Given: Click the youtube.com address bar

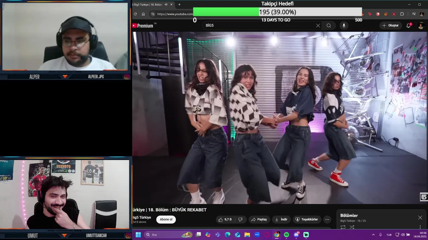Looking at the screenshot, I should pyautogui.click(x=175, y=14).
